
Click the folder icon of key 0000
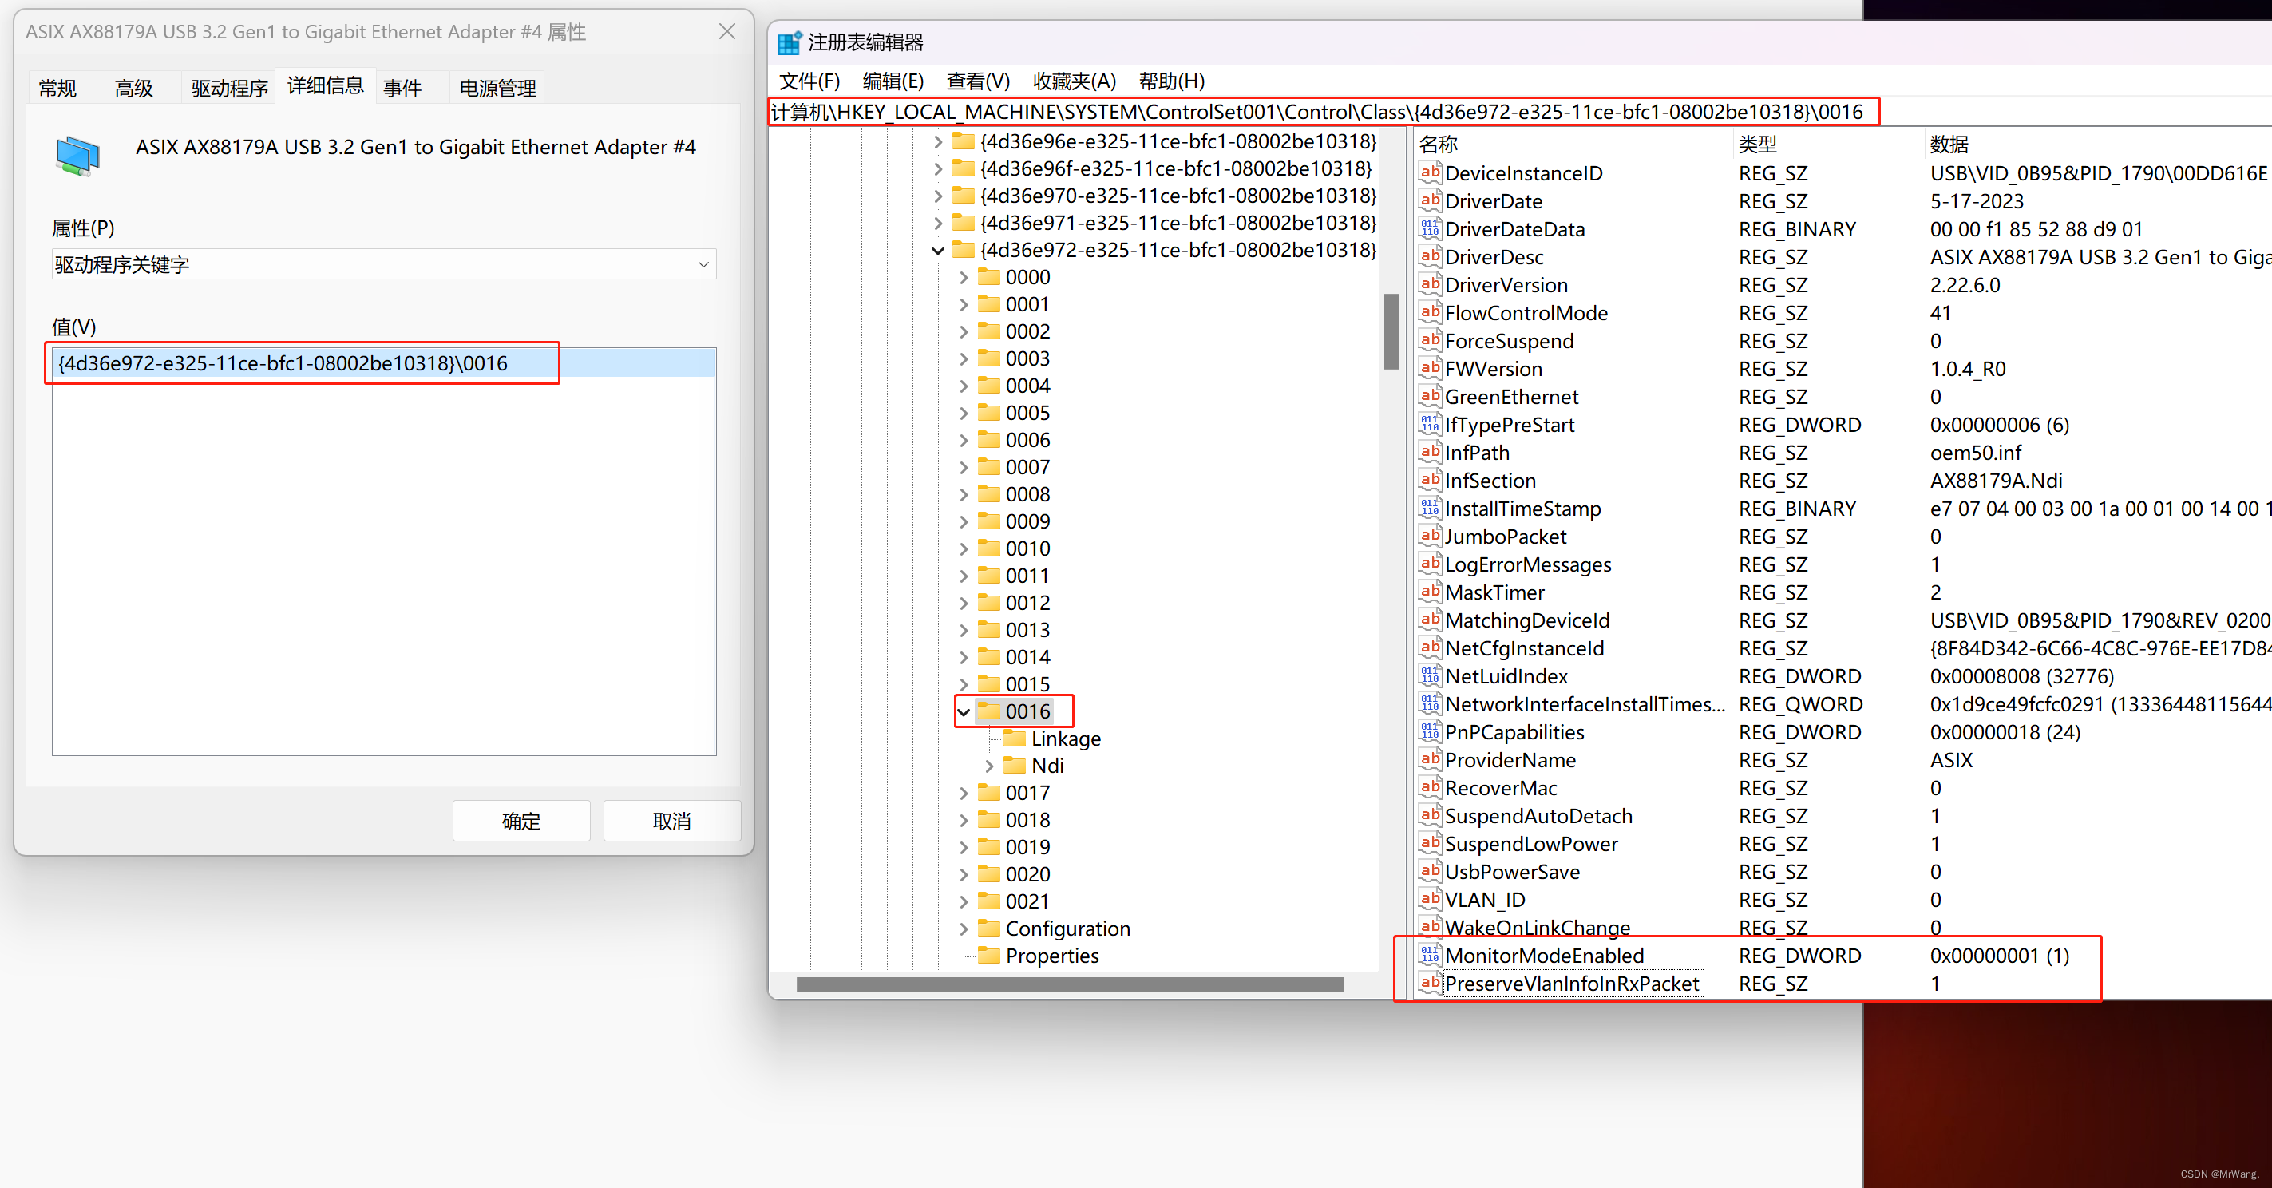[x=990, y=277]
